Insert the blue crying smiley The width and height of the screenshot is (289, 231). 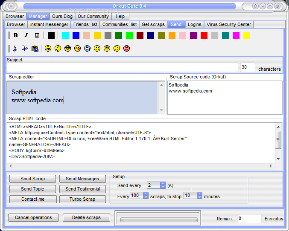(x=88, y=49)
